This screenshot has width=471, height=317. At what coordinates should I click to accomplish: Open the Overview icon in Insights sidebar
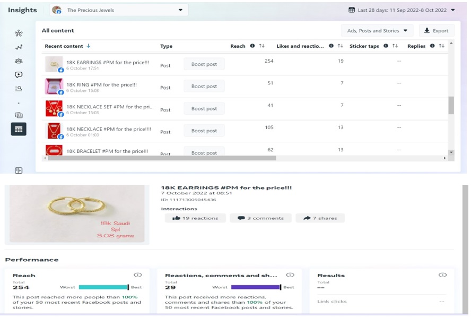tap(19, 33)
